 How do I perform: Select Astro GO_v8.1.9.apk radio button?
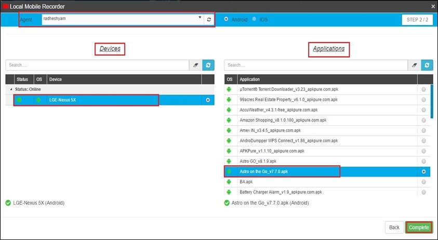424,161
